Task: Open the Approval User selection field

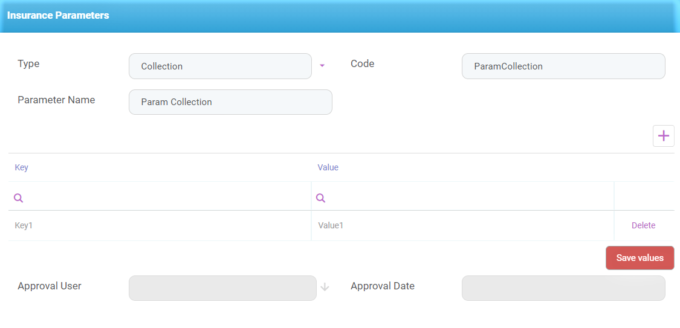Action: coord(222,288)
